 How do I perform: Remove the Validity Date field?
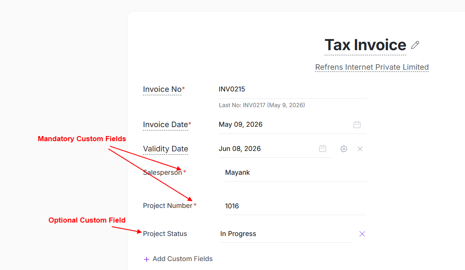(360, 149)
